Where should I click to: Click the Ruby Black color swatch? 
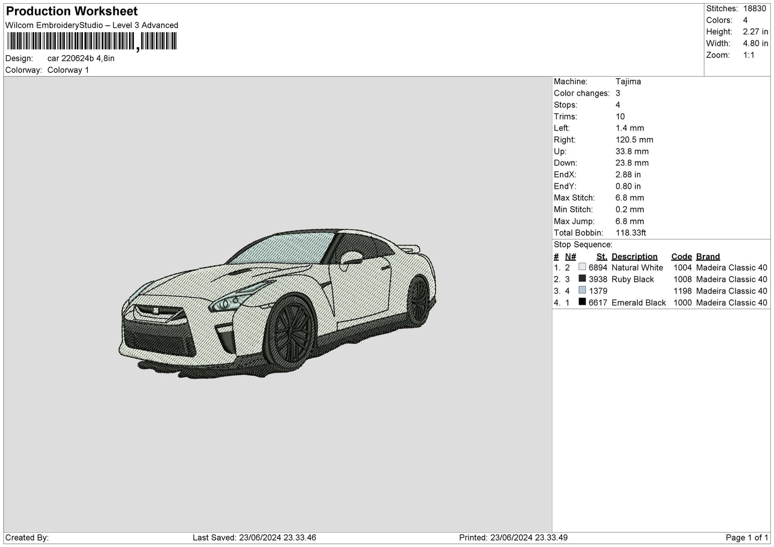click(x=582, y=279)
